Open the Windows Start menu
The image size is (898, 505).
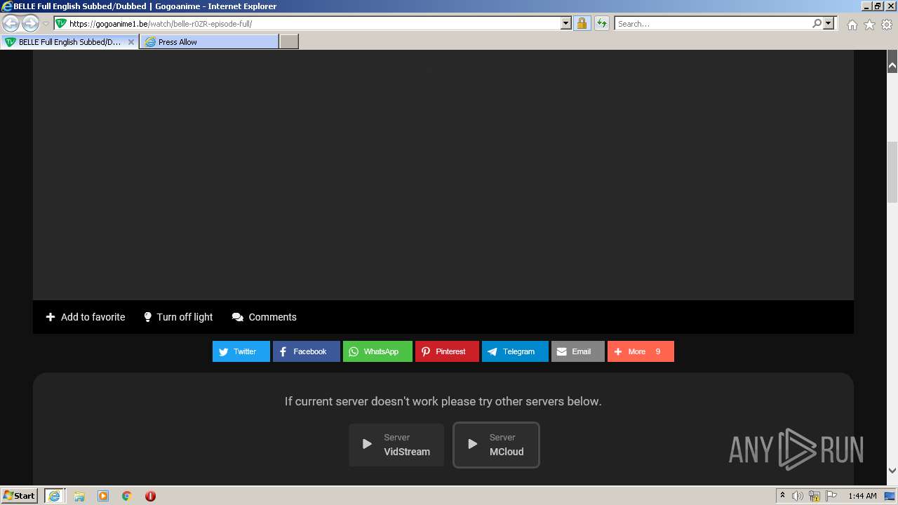20,496
